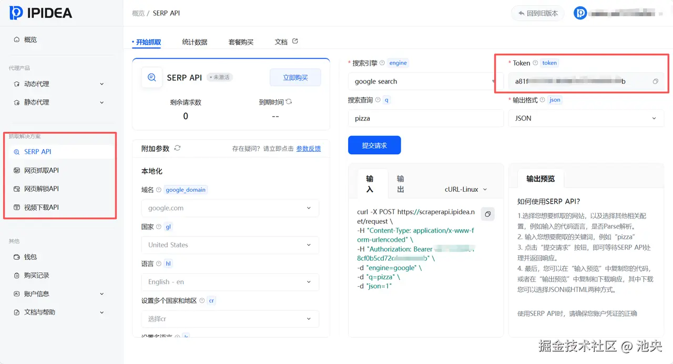Click the SERP API search icon card

pyautogui.click(x=151, y=77)
